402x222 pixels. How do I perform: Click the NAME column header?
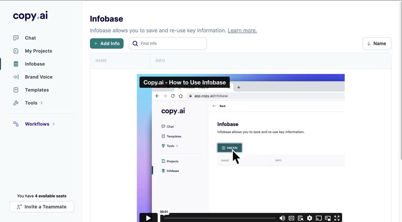(101, 61)
